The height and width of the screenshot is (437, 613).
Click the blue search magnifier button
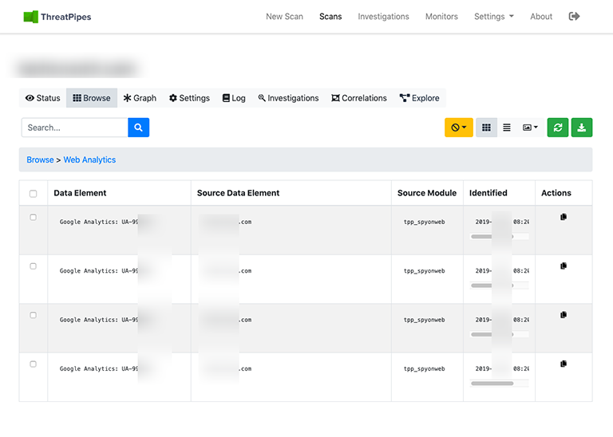click(138, 128)
